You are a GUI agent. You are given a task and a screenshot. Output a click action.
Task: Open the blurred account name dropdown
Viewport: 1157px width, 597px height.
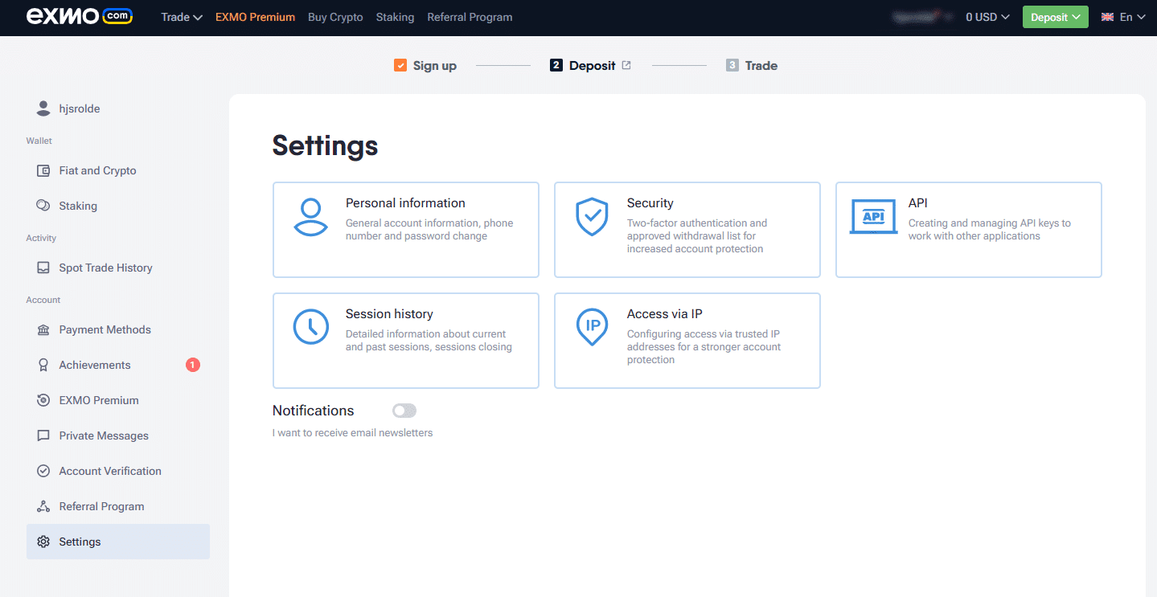922,16
